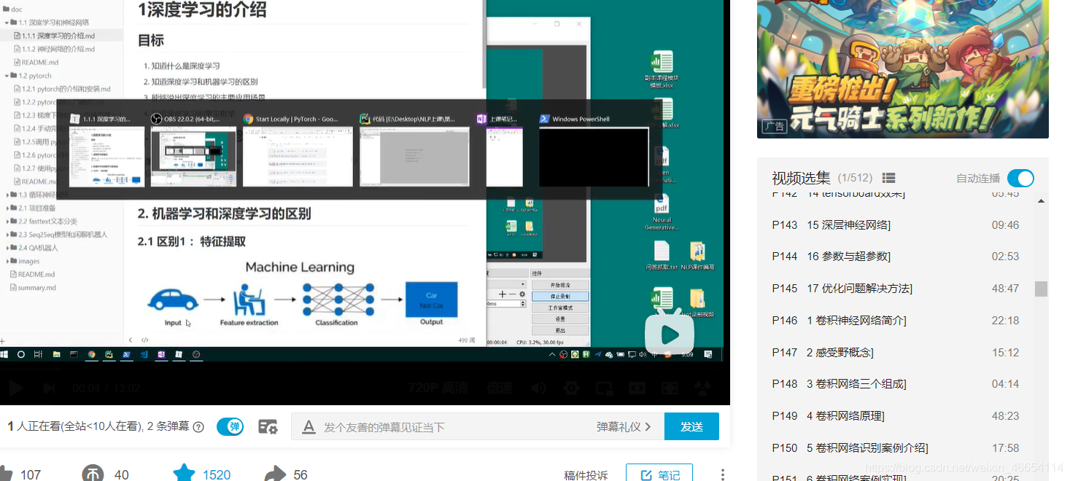Click the NLP课件 folder desktop icon
The width and height of the screenshot is (1070, 481).
[697, 255]
